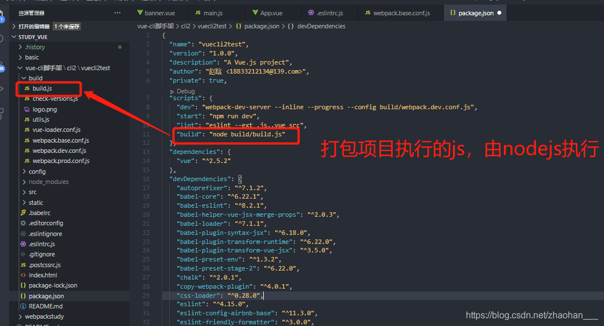Screen dimensions: 604x326
Task: Click the icon beside .eslintignore
Action: pos(23,234)
